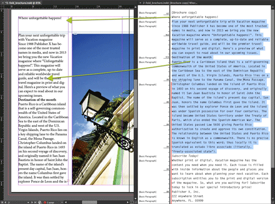Click Basic Paragraph label beside 'Christopher Columbus landed'
This screenshot has height=204, width=275.
click(x=147, y=85)
